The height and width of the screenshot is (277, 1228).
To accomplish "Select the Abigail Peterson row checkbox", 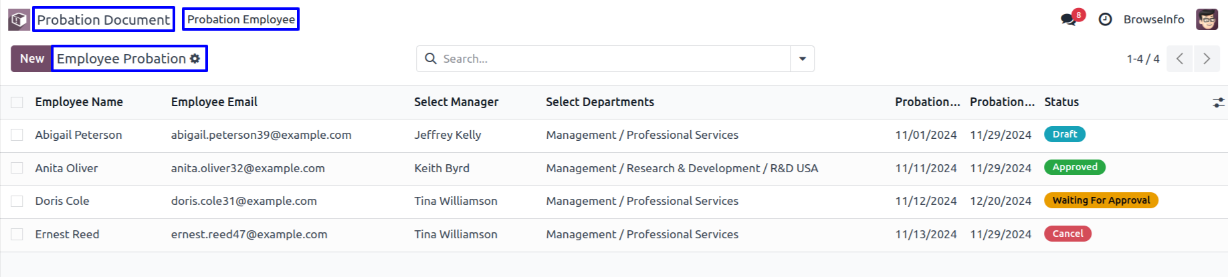I will point(17,135).
